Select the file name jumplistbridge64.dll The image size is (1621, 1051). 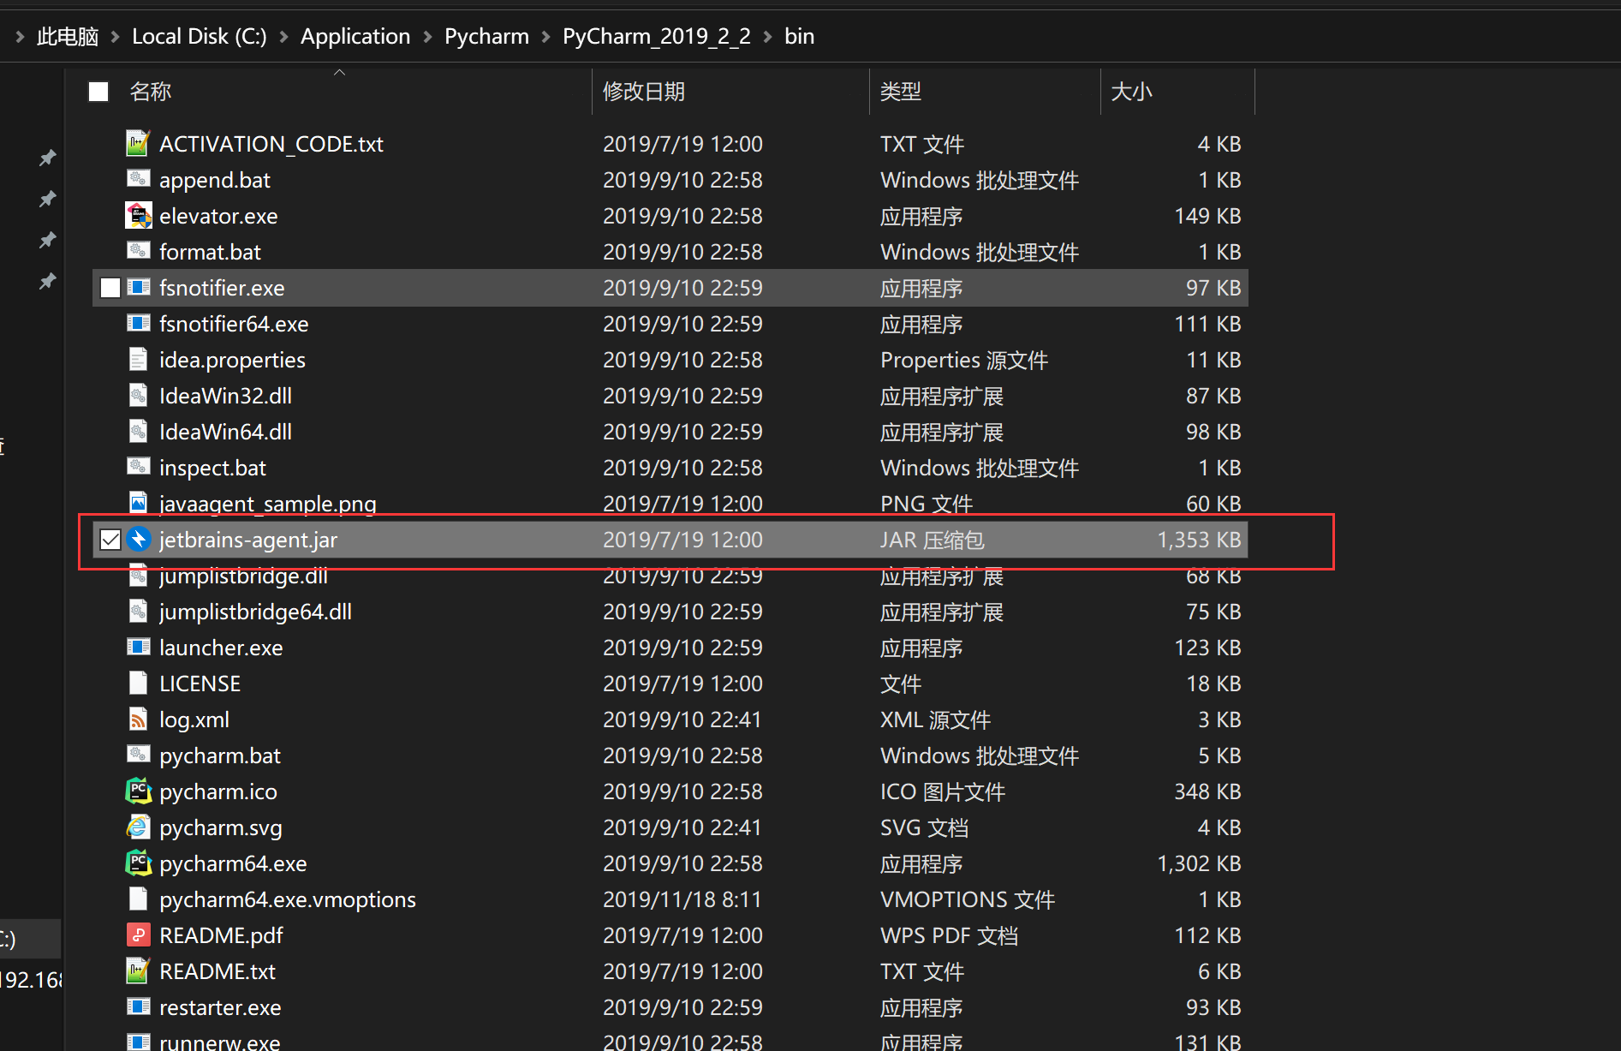click(255, 612)
